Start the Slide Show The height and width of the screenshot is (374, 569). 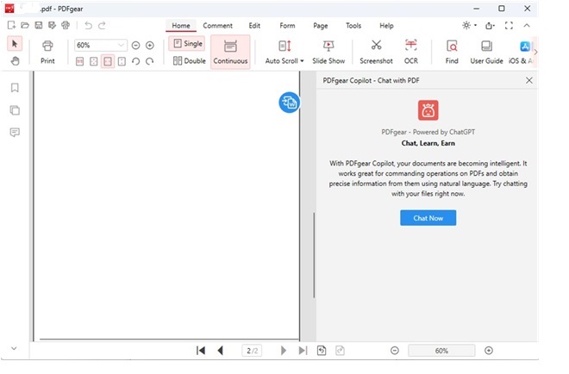[x=328, y=53]
